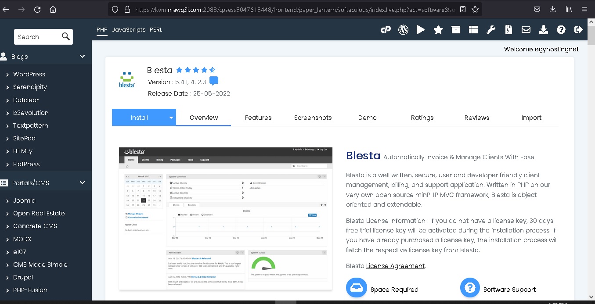
Task: Switch to the PHP scripts tab
Action: pos(102,30)
